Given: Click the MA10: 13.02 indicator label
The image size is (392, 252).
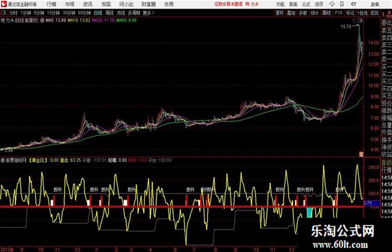Looking at the screenshot, I should pyautogui.click(x=79, y=20).
